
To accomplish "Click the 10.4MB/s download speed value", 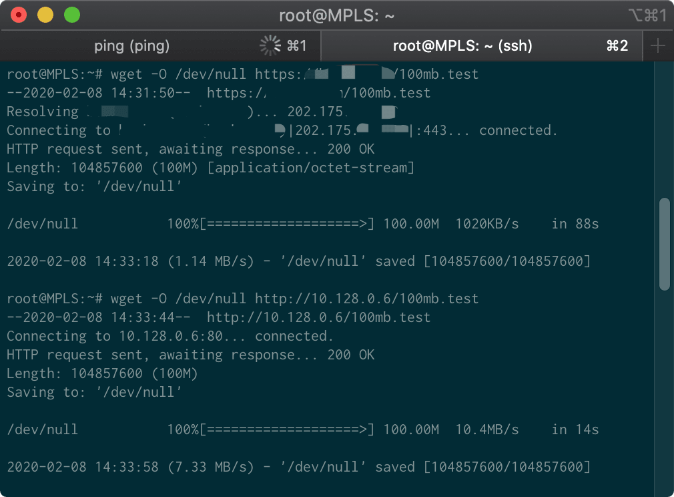I will tap(486, 430).
